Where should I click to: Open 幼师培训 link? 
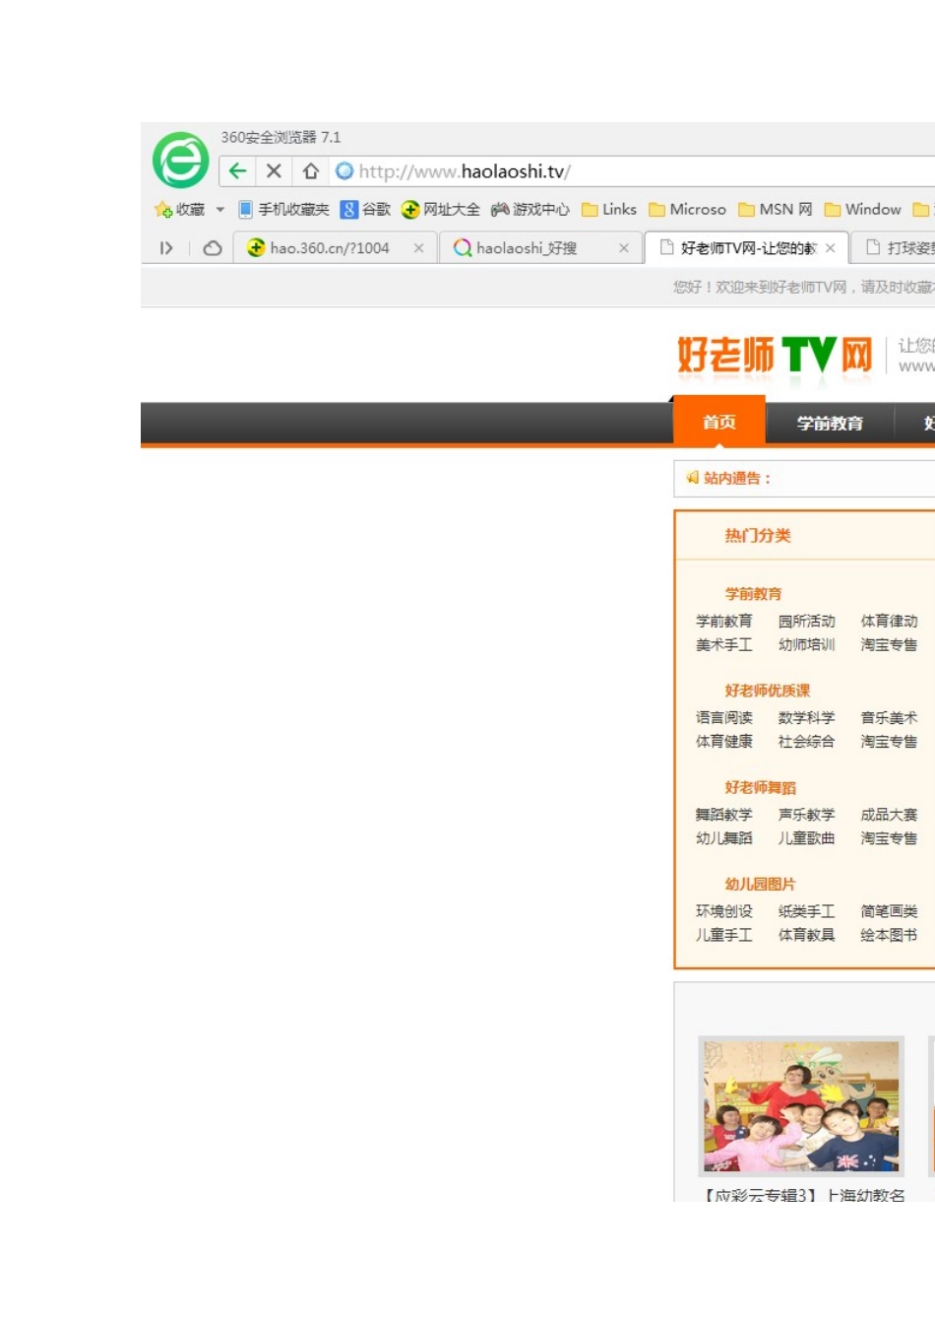click(x=806, y=644)
